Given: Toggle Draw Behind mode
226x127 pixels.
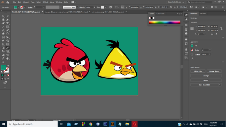Looking at the screenshot, I should coord(5,79).
